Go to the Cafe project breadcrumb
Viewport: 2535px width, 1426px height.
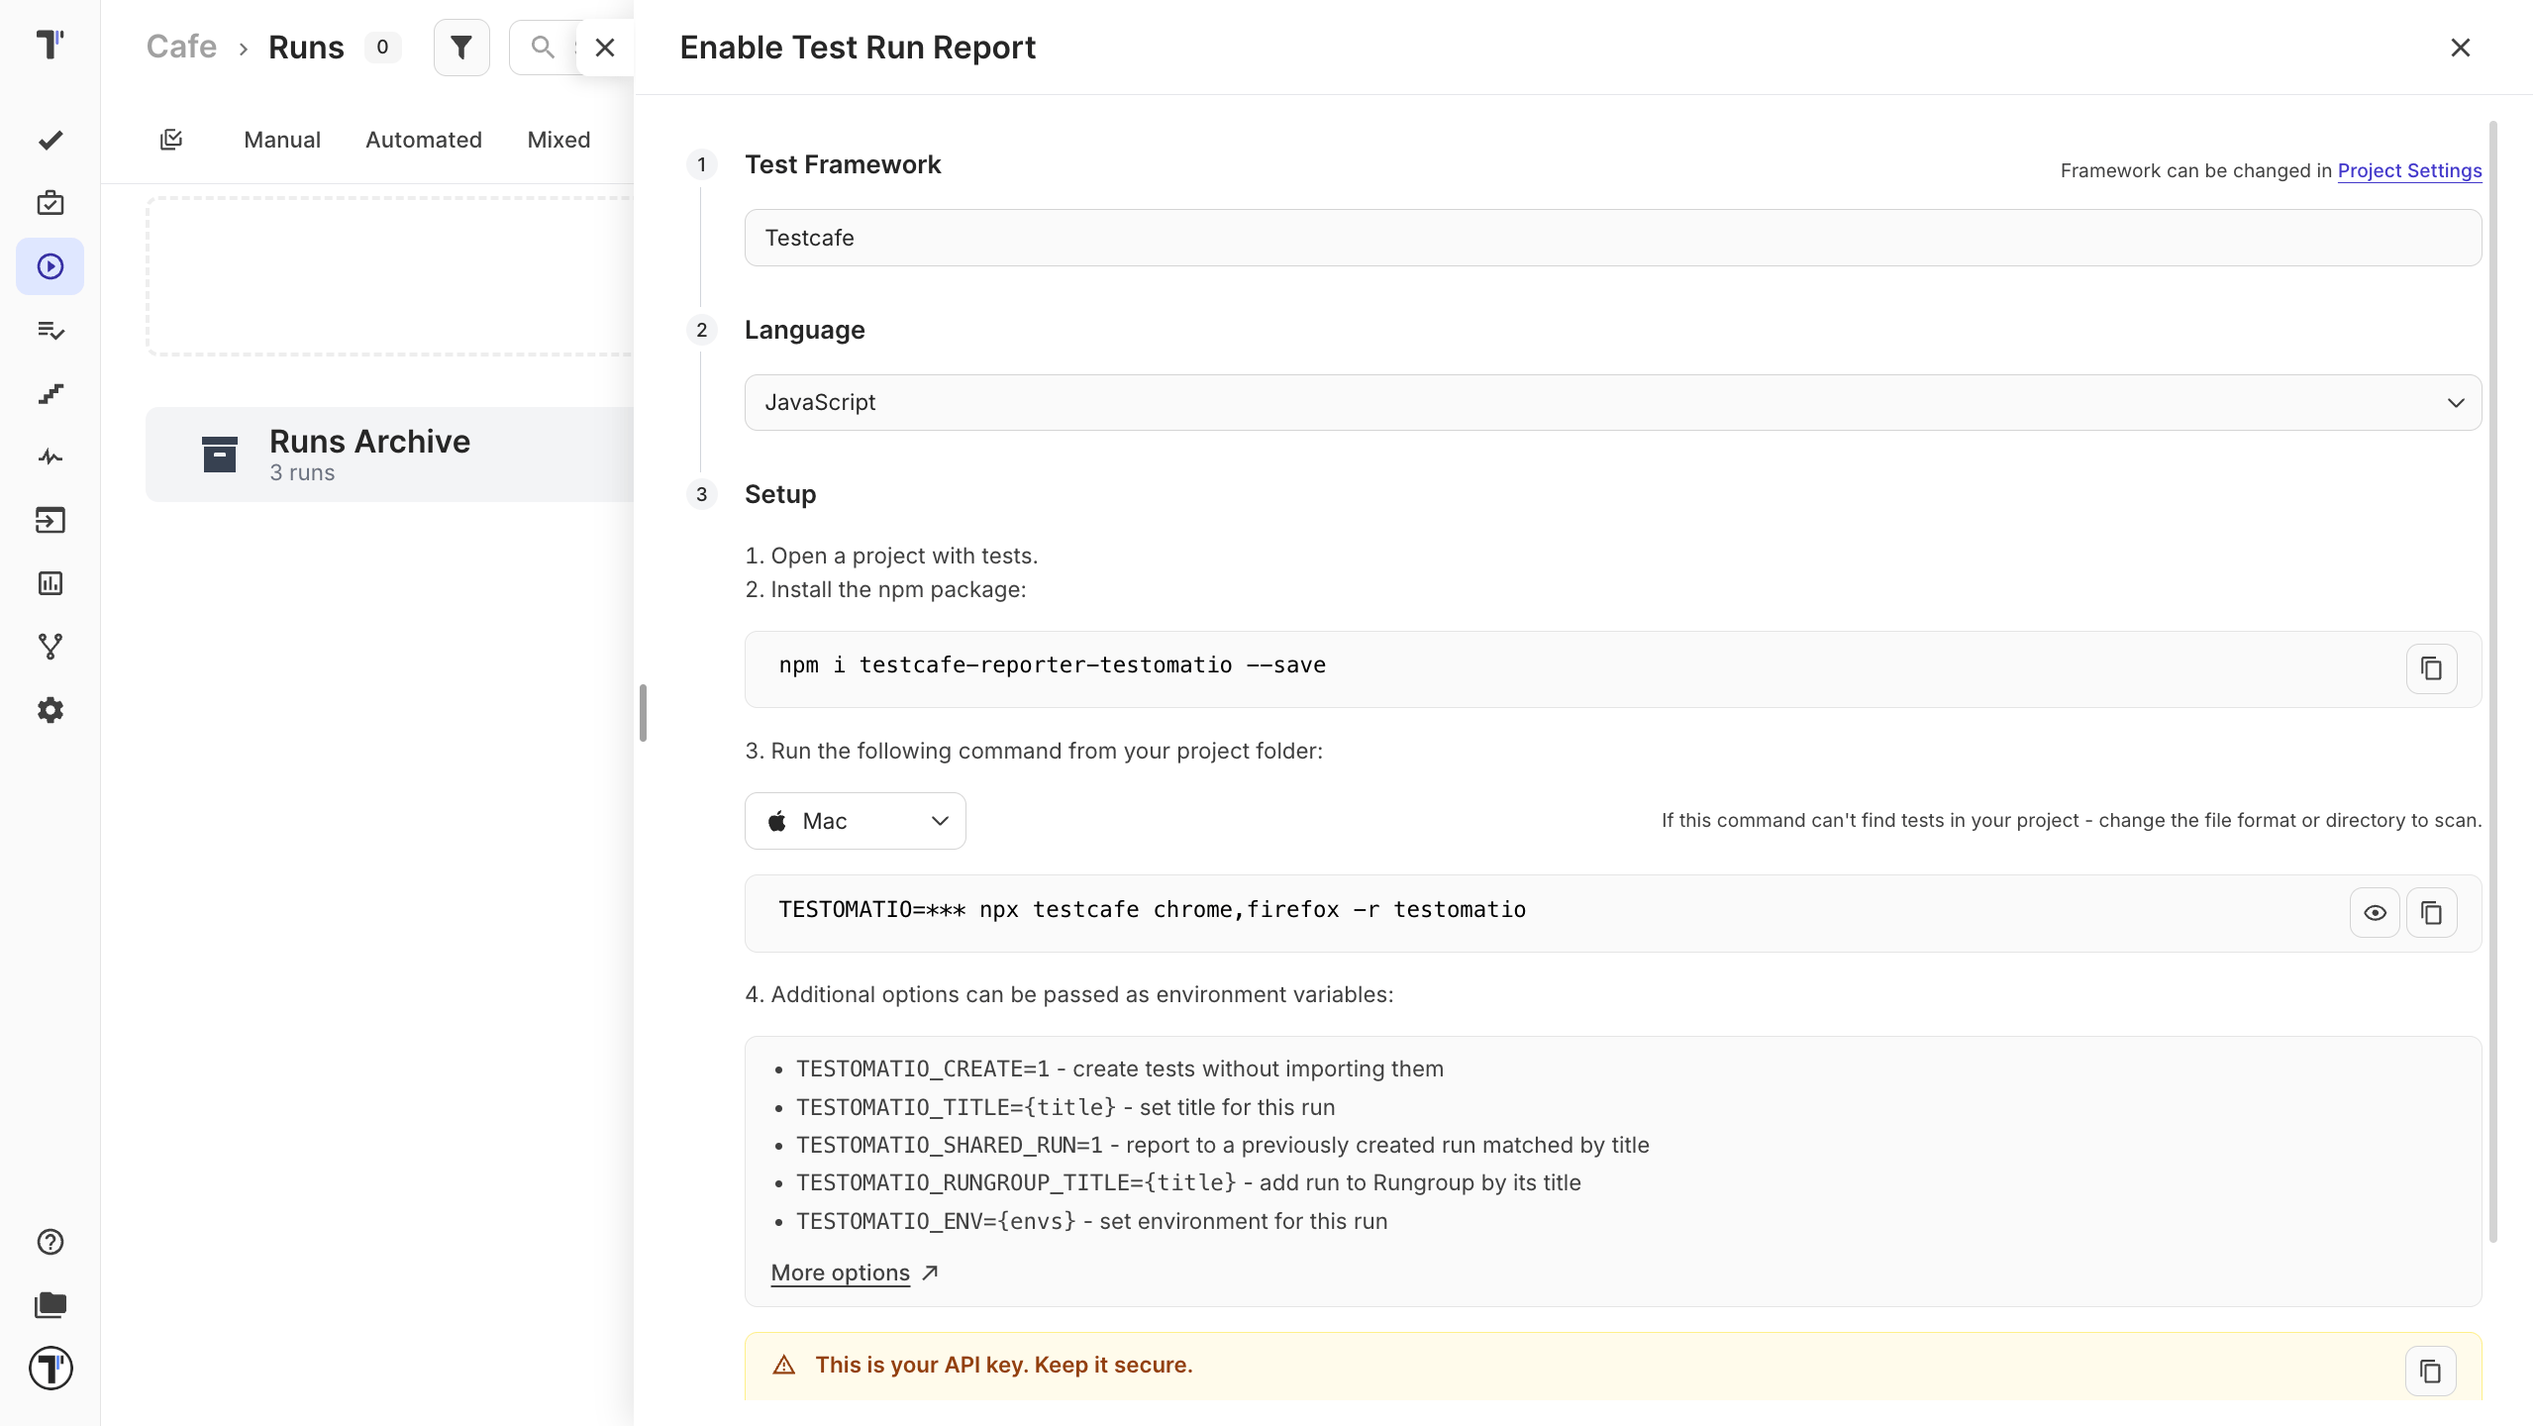181,47
